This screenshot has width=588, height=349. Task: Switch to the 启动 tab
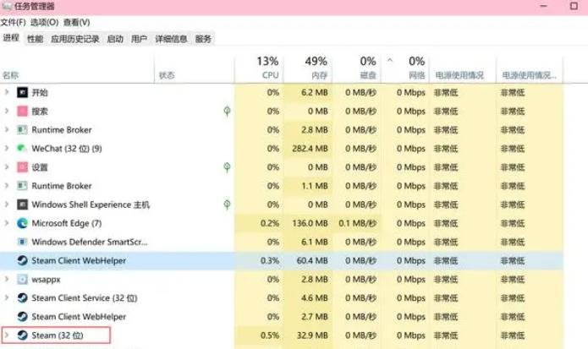click(x=115, y=39)
